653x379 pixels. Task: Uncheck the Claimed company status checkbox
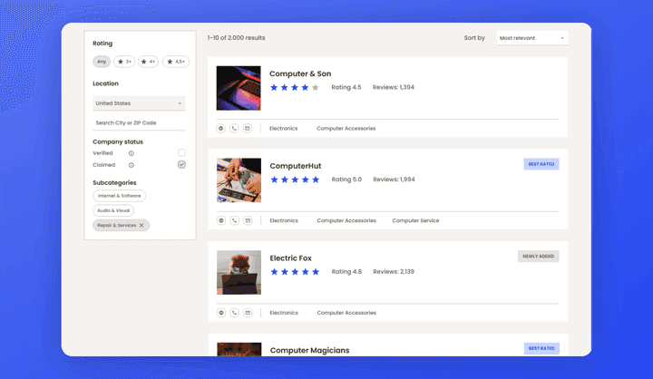[x=181, y=165]
